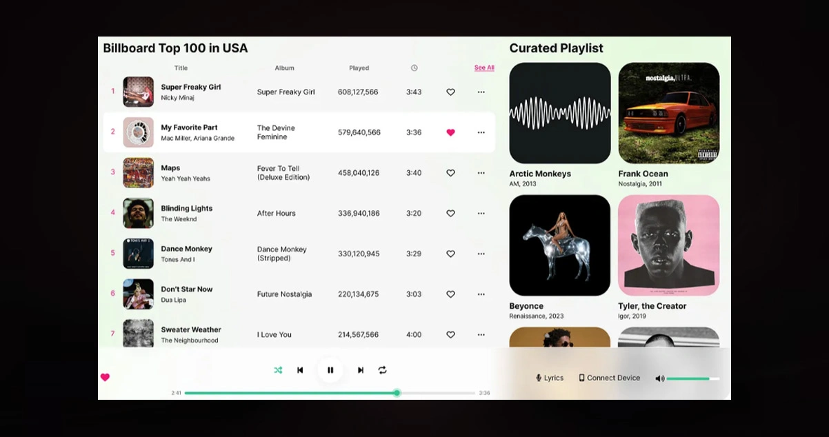The height and width of the screenshot is (437, 829).
Task: Toggle repeat mode
Action: point(382,370)
